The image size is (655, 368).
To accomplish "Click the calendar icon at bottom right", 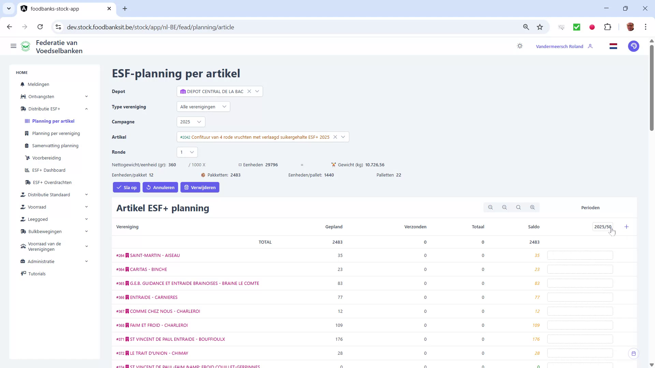I will 634,353.
